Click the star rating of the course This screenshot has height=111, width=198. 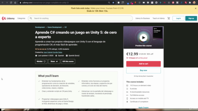(42, 49)
